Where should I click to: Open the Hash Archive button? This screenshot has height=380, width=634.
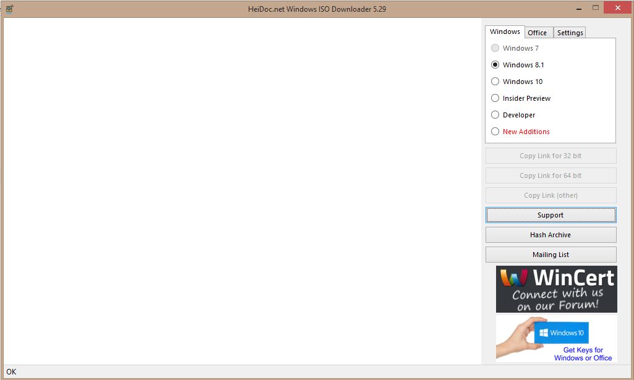point(550,235)
